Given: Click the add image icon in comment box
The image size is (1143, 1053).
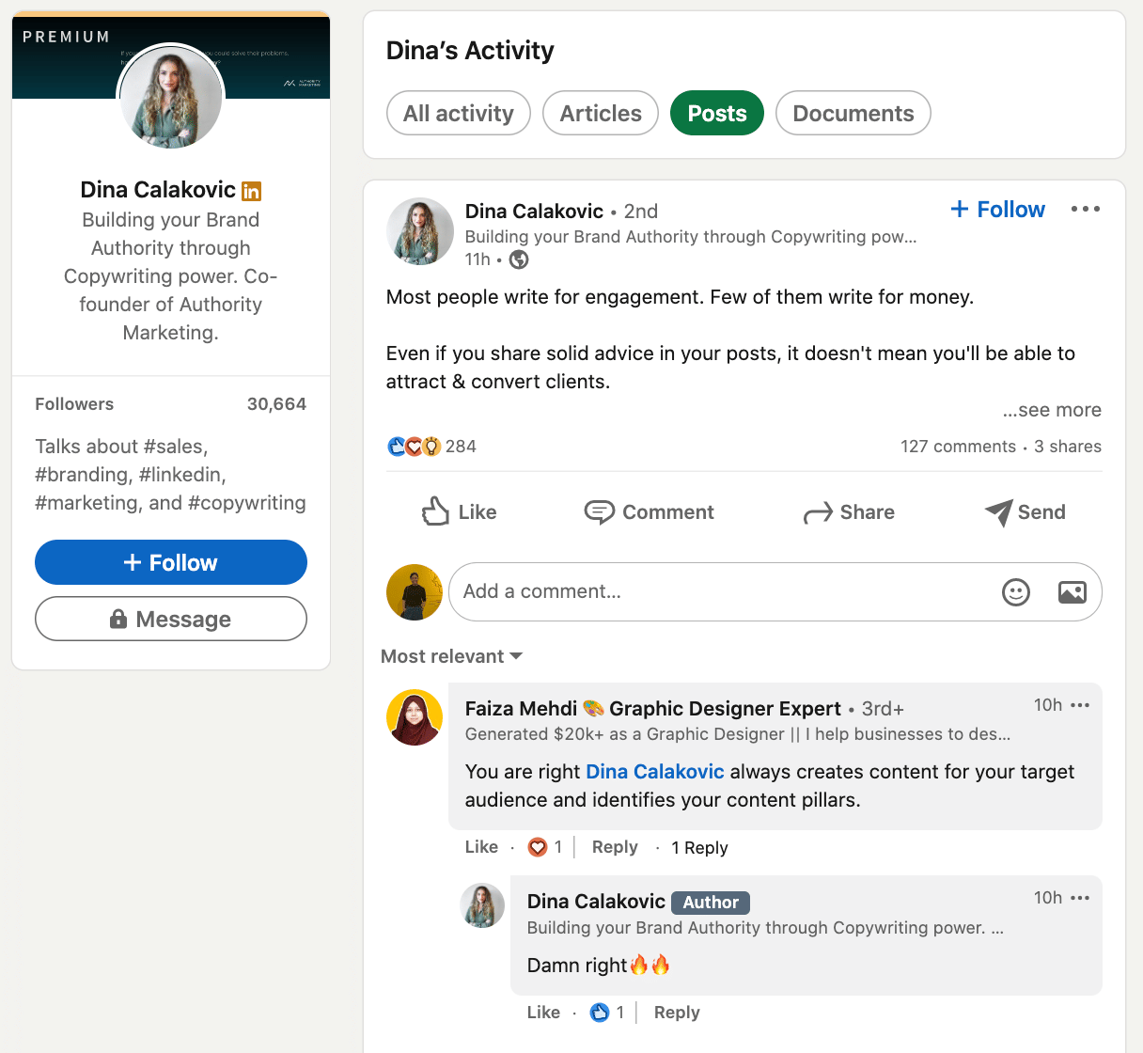Looking at the screenshot, I should click(1072, 591).
